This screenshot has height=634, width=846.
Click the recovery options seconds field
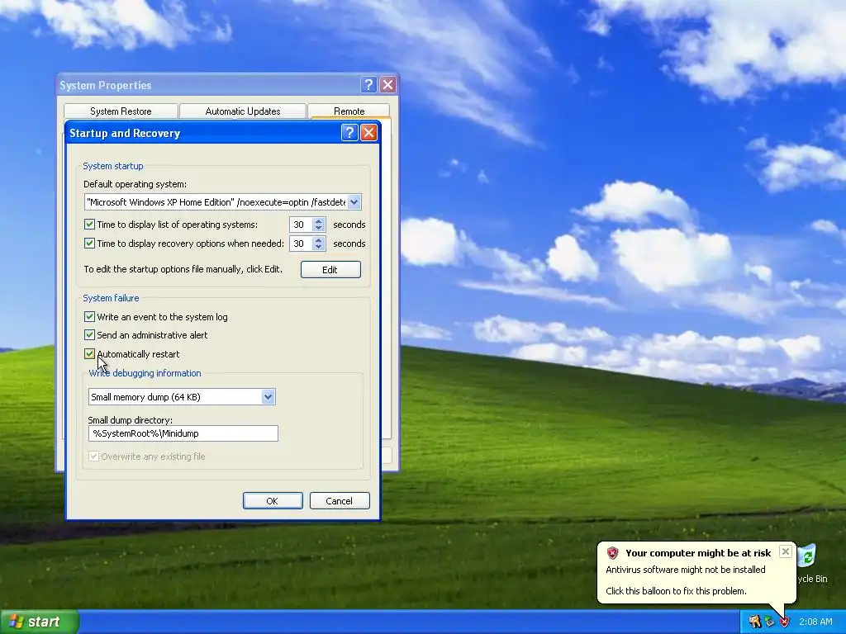pyautogui.click(x=301, y=244)
